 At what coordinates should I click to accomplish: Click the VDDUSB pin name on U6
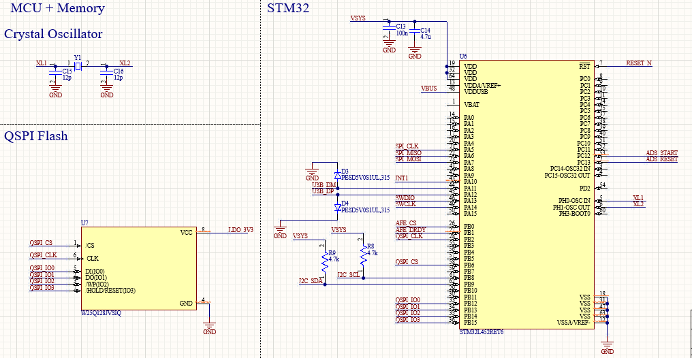click(476, 92)
